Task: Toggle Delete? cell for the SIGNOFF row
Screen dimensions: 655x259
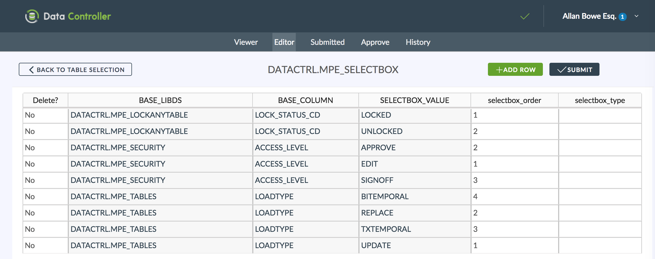Action: coord(45,180)
